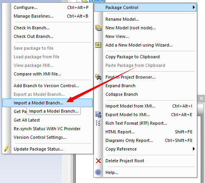The image size is (205, 183).
Task: Select Import Model from XMI
Action: (130, 106)
